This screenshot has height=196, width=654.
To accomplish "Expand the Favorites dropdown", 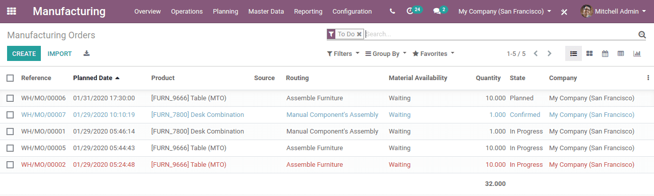I will (x=433, y=53).
